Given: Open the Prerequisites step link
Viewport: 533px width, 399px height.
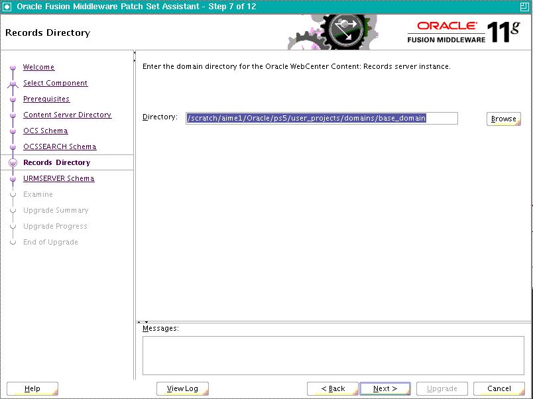Looking at the screenshot, I should (x=46, y=99).
